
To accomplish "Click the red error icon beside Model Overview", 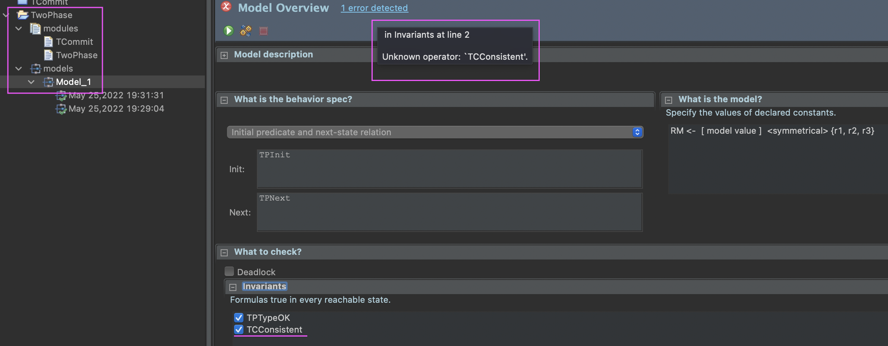I will tap(226, 7).
